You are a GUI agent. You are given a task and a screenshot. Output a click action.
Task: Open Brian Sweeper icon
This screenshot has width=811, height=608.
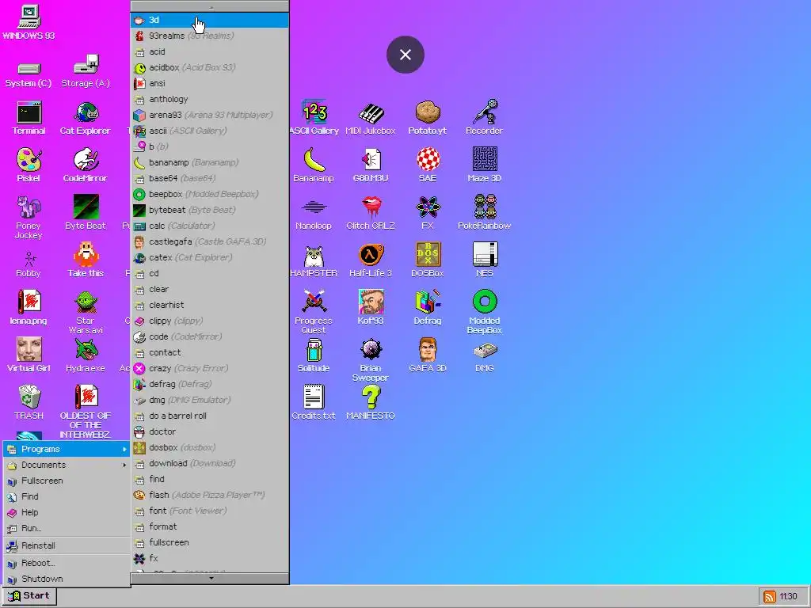coord(371,360)
